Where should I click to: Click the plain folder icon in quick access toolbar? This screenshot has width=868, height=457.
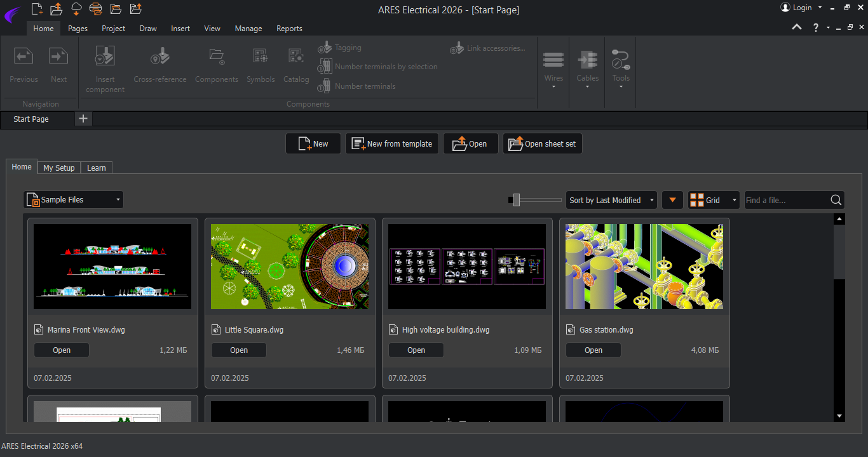coord(115,8)
